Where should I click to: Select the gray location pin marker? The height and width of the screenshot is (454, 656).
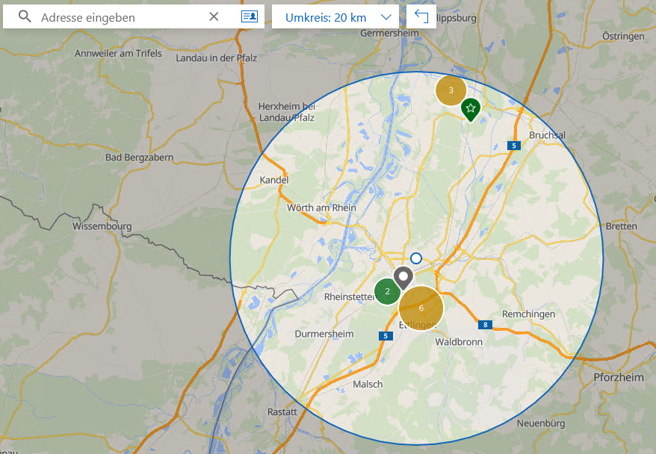tap(403, 278)
